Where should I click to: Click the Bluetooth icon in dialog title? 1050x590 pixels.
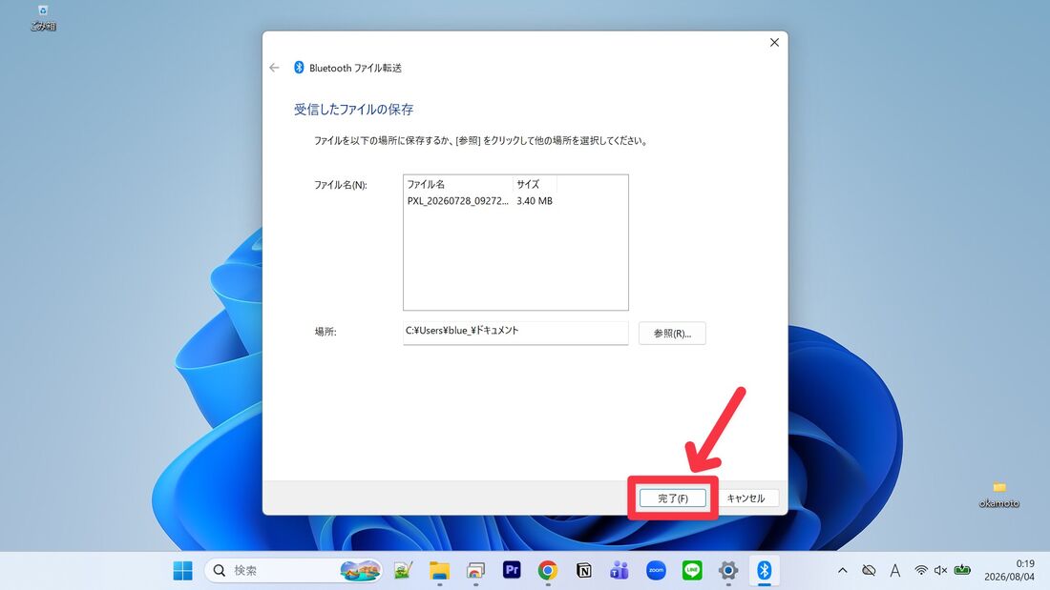click(x=299, y=68)
